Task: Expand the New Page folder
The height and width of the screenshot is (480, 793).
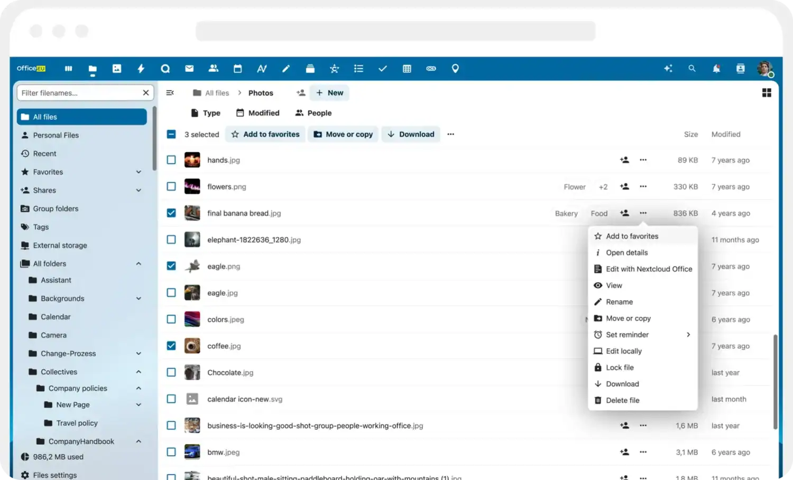Action: 139,405
